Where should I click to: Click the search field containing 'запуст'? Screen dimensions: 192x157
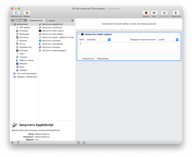tap(59, 20)
